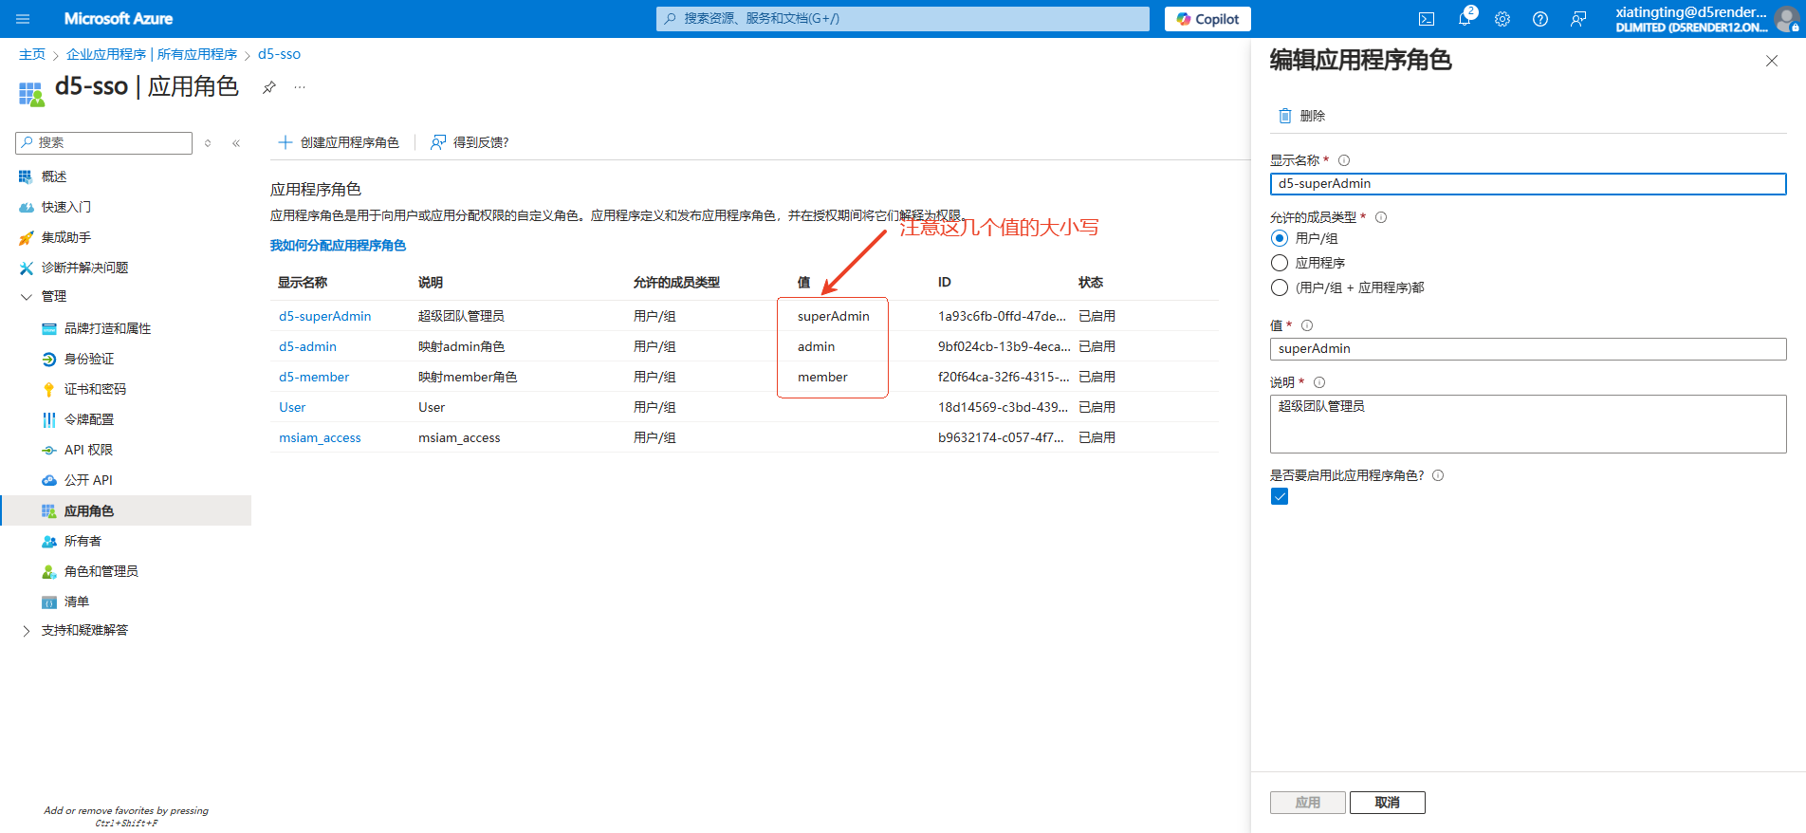Viewport: 1806px width, 833px height.
Task: Click the d5-sso breadcrumb
Action: point(279,54)
